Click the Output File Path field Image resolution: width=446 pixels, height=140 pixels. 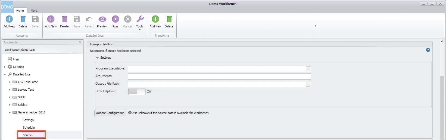tap(217, 84)
